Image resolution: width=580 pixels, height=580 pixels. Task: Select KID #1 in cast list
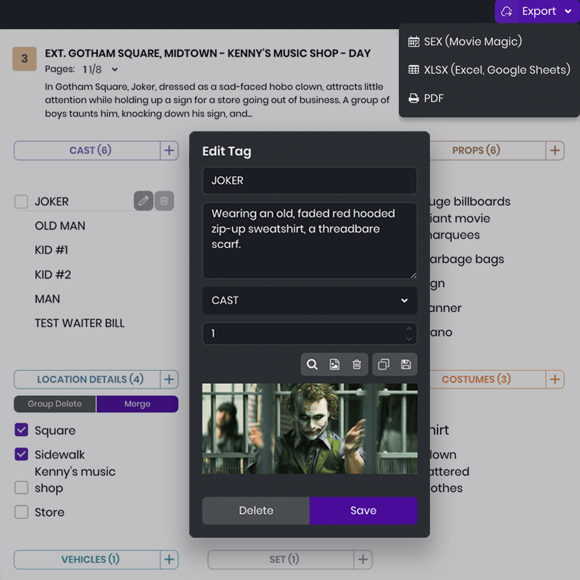click(x=52, y=250)
